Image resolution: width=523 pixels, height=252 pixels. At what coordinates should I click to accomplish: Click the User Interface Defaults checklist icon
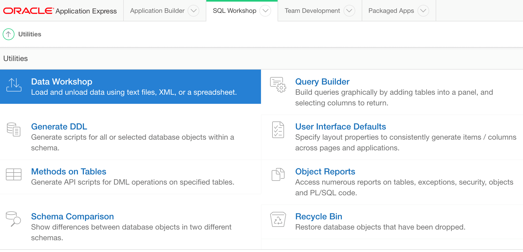click(278, 130)
